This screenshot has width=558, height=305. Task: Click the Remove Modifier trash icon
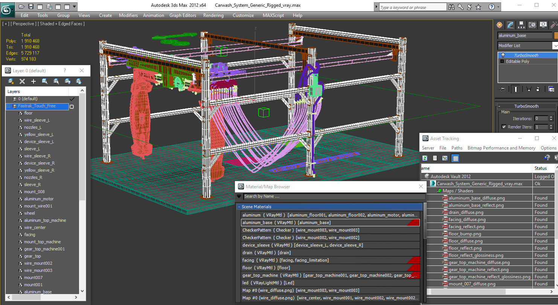pyautogui.click(x=538, y=89)
